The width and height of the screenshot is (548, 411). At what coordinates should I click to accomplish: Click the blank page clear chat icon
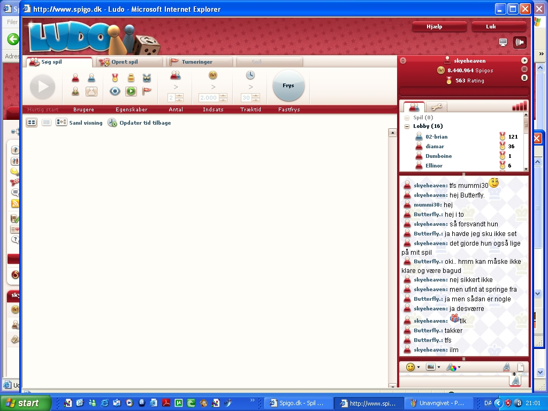[520, 368]
